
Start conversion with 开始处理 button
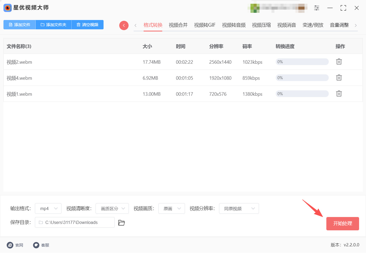coord(343,223)
